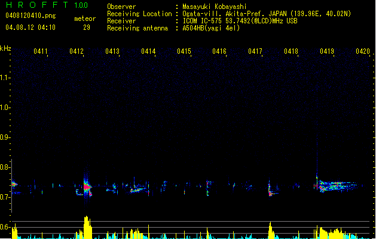The width and height of the screenshot is (376, 239).
Task: Click the HROFFT 1.0.0 title text
Action: [x=47, y=5]
